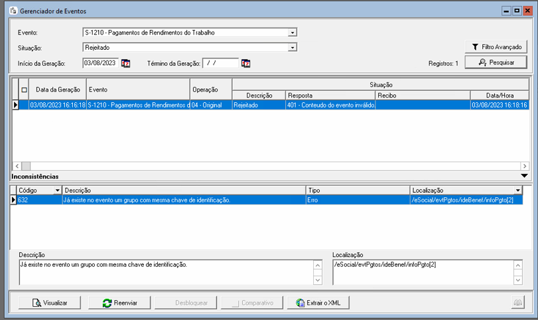538x320 pixels.
Task: Open the Código column filter dropdown
Action: [x=58, y=191]
